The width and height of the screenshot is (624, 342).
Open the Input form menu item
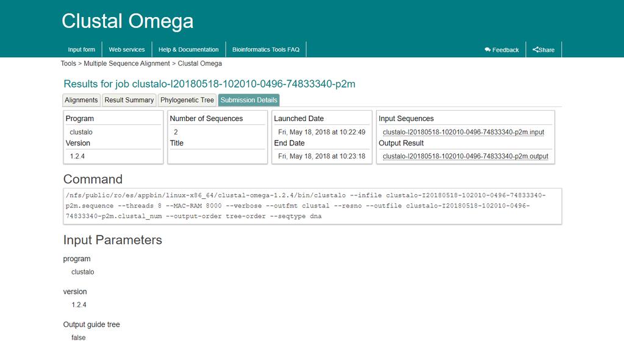[82, 50]
